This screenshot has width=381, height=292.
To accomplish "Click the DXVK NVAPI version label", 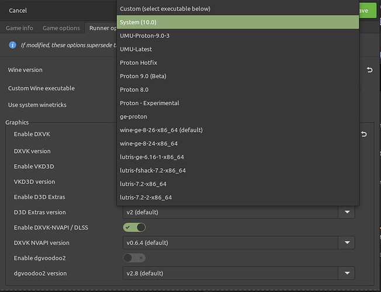I will pos(41,243).
